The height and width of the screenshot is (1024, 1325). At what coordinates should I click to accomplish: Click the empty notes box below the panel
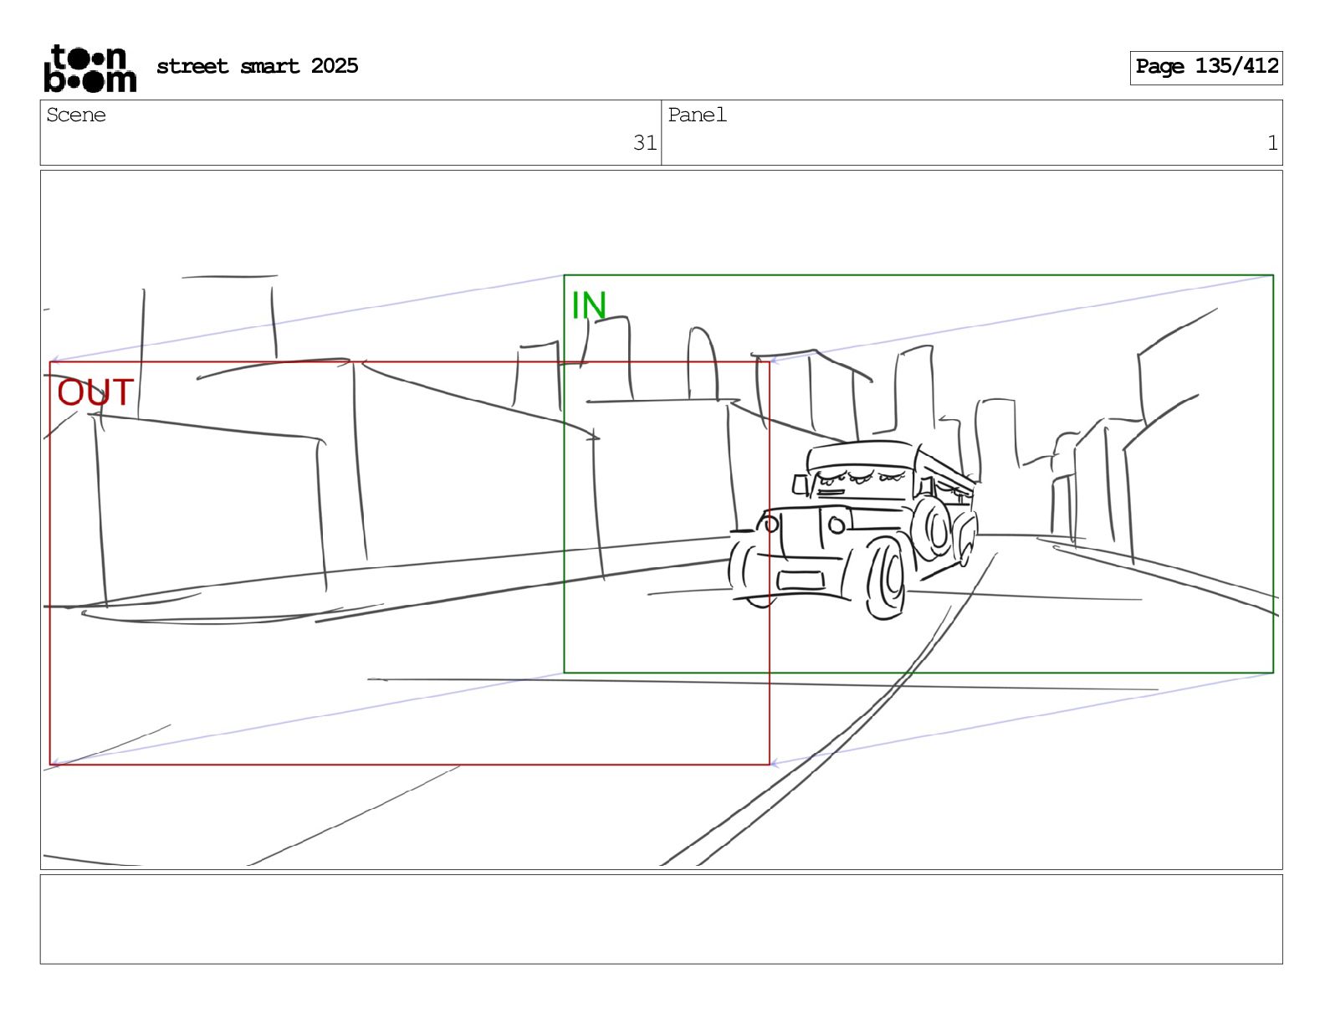(x=661, y=919)
